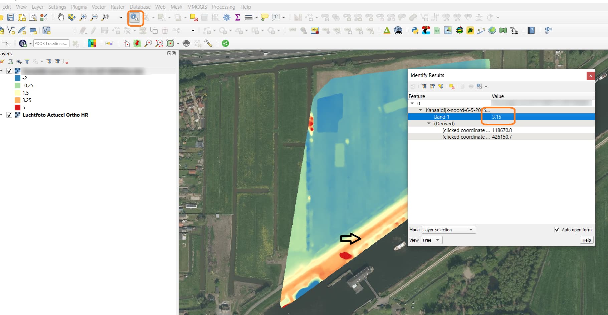Image resolution: width=608 pixels, height=315 pixels.
Task: Toggle visibility of Luchtfoto Actueel Ortho HR layer
Action: point(9,115)
